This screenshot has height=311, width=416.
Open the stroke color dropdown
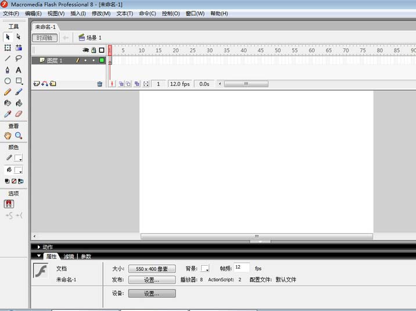(19, 158)
